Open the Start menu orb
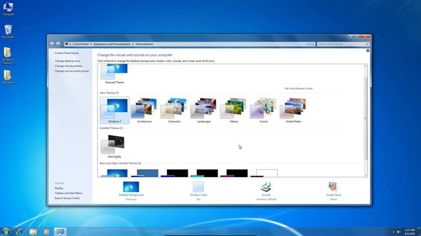This screenshot has height=236, width=421. point(5,231)
